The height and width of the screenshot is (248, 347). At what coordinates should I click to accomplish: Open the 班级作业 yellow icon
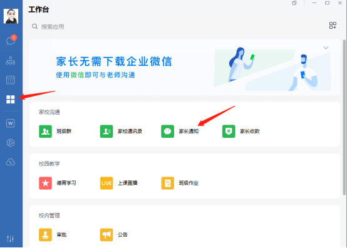167,183
